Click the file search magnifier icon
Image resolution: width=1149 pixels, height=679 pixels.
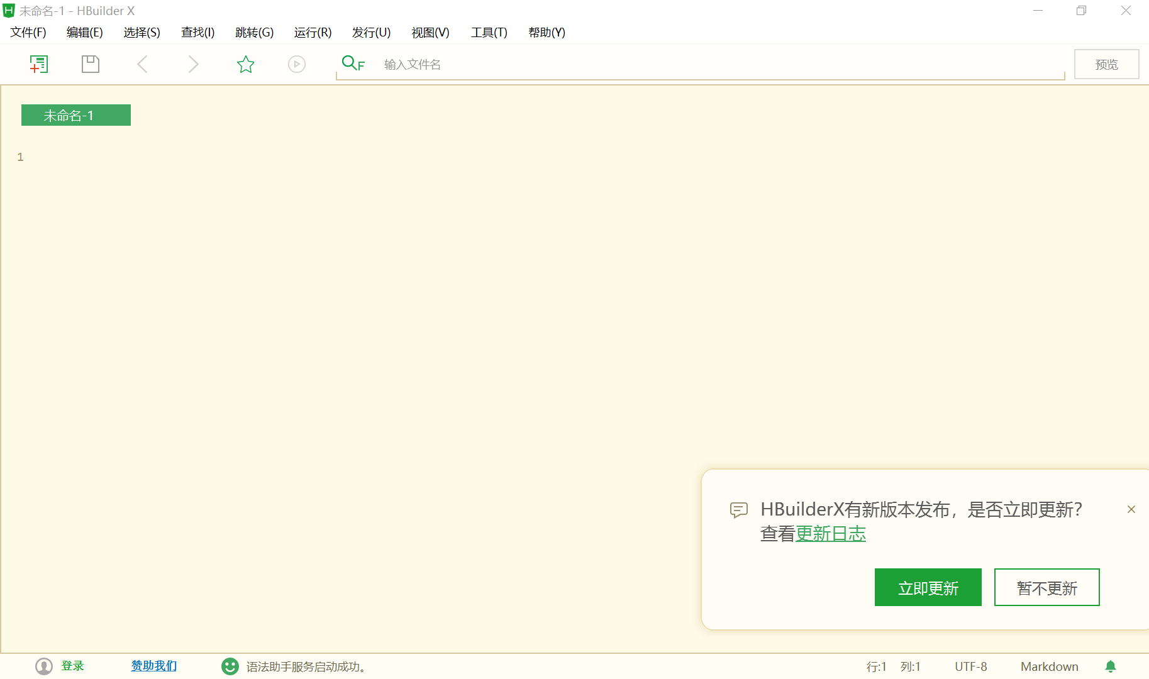pyautogui.click(x=353, y=63)
